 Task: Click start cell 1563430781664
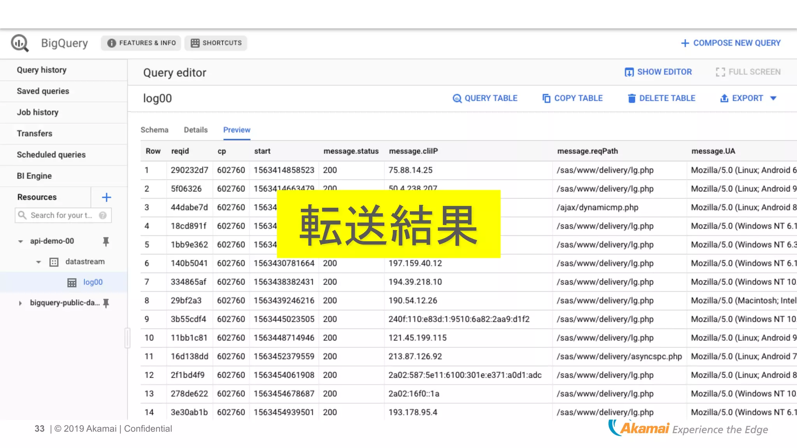pyautogui.click(x=284, y=263)
